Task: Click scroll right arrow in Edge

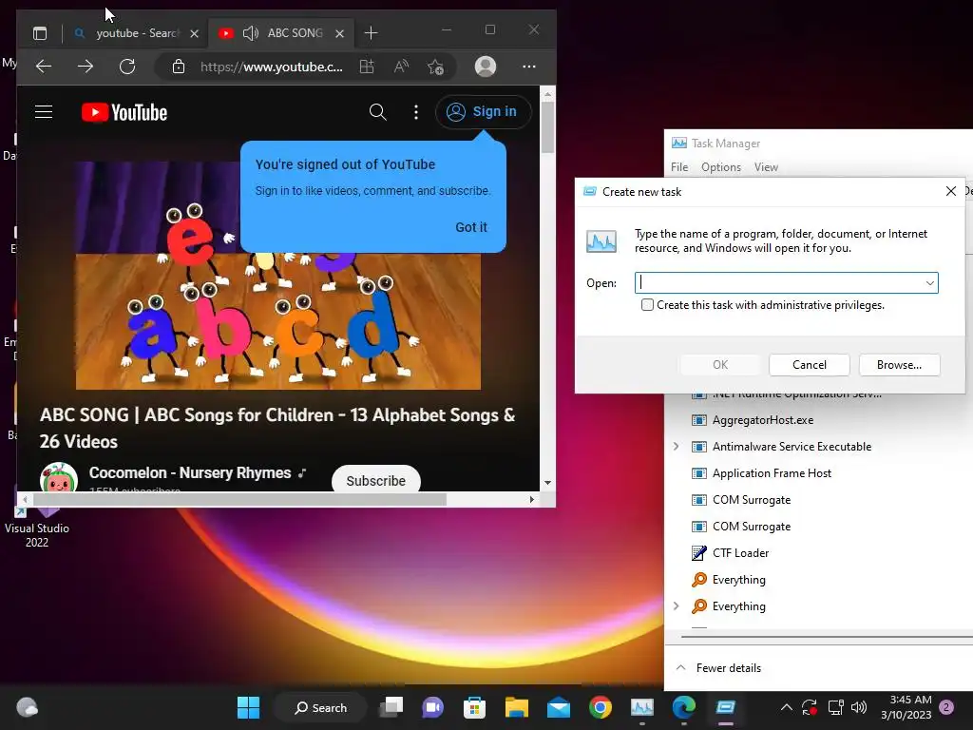Action: tap(532, 499)
